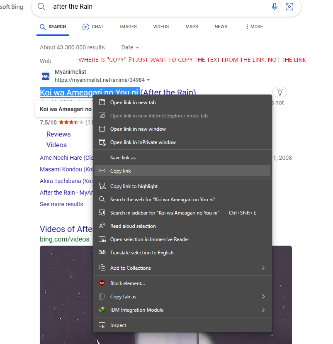The image size is (333, 344).
Task: Open the Date filter dropdown
Action: [130, 47]
